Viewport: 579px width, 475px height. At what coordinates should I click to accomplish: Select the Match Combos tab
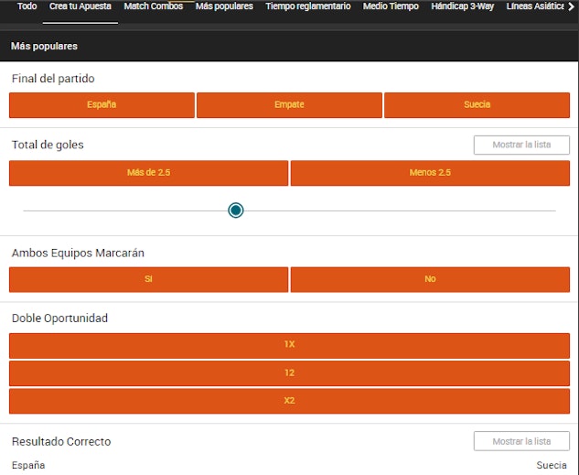click(x=154, y=6)
